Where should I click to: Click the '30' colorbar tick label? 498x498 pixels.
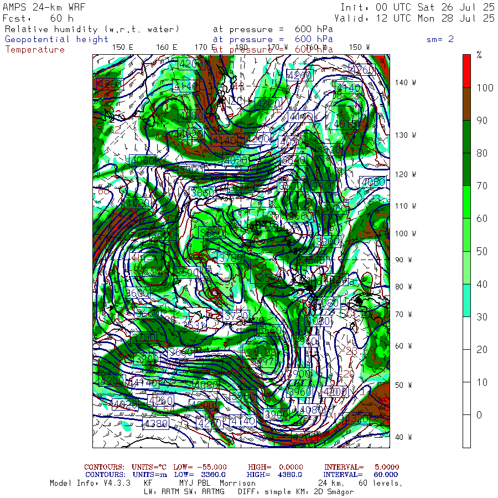482,317
